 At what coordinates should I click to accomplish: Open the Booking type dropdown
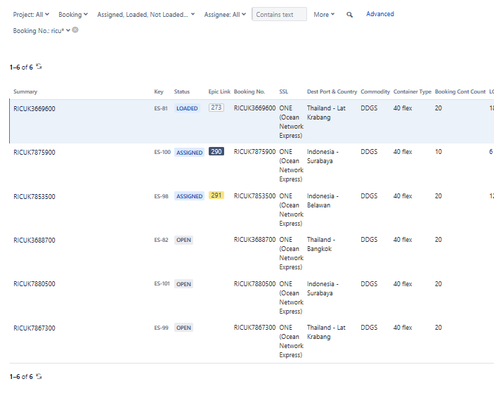[72, 14]
